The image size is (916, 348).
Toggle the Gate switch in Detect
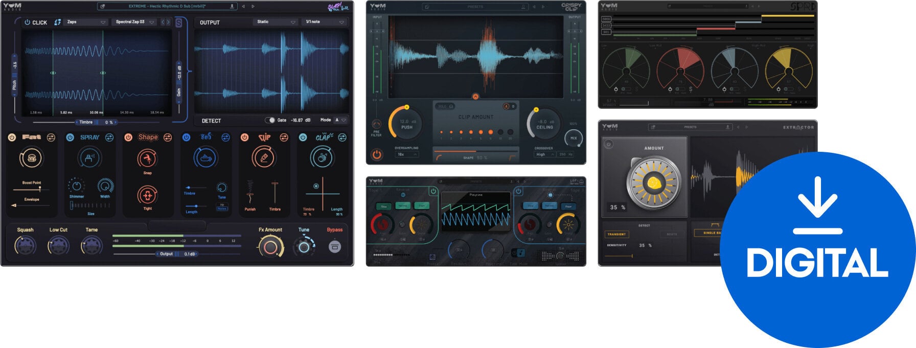coord(270,120)
